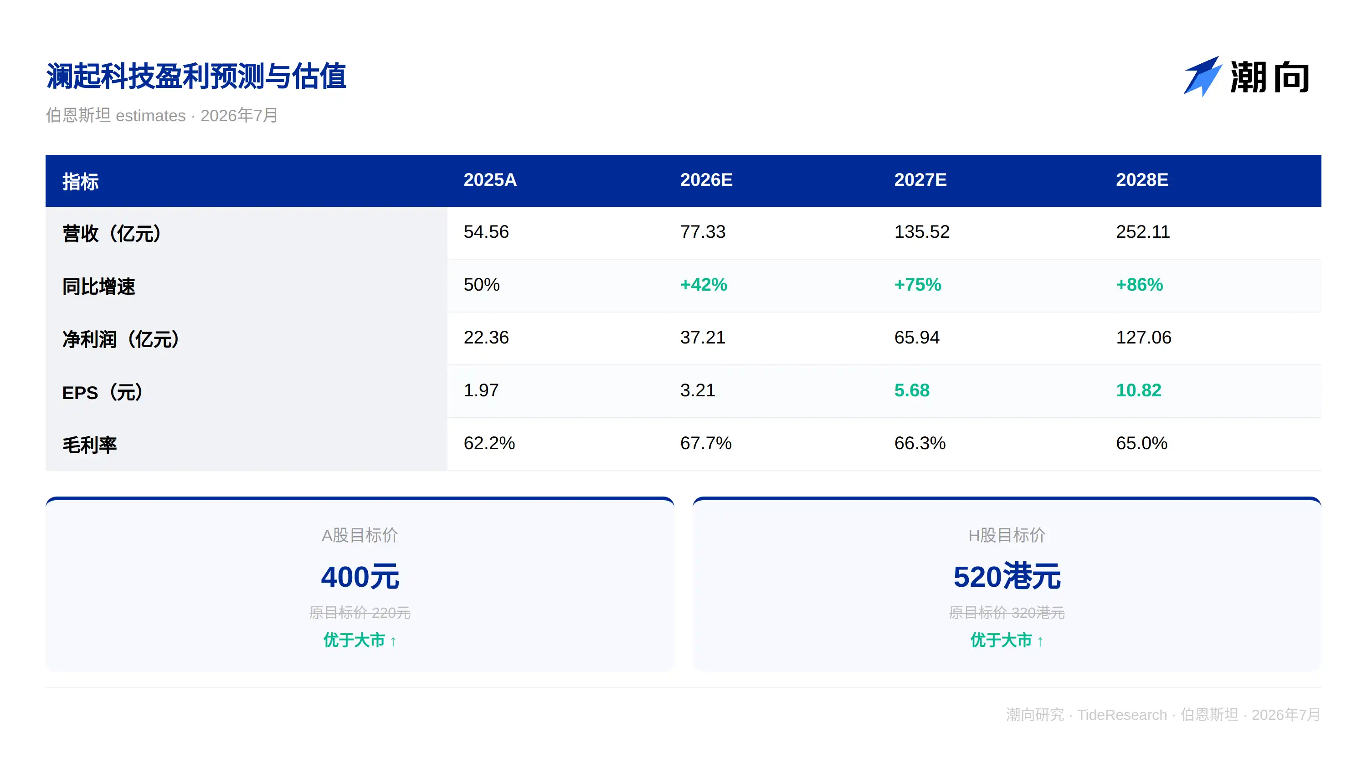Click the 2025A column header

coord(490,180)
